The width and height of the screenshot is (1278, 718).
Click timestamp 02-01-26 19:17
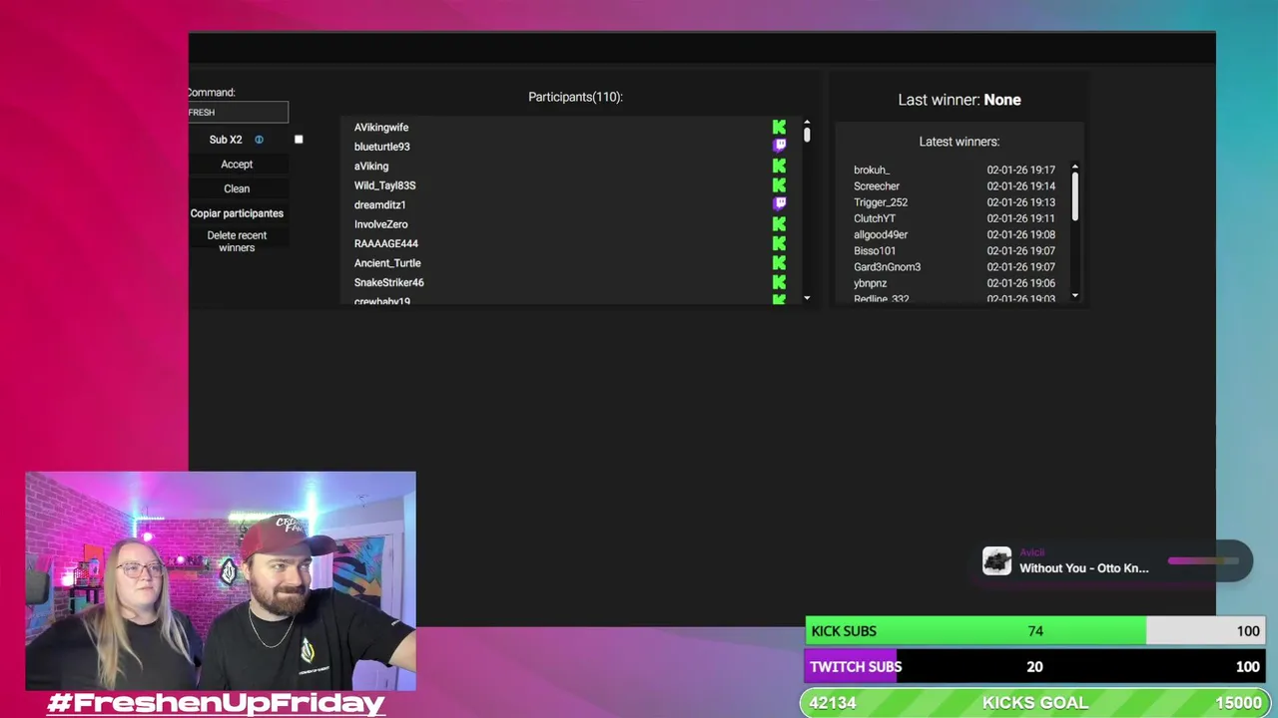1020,171
